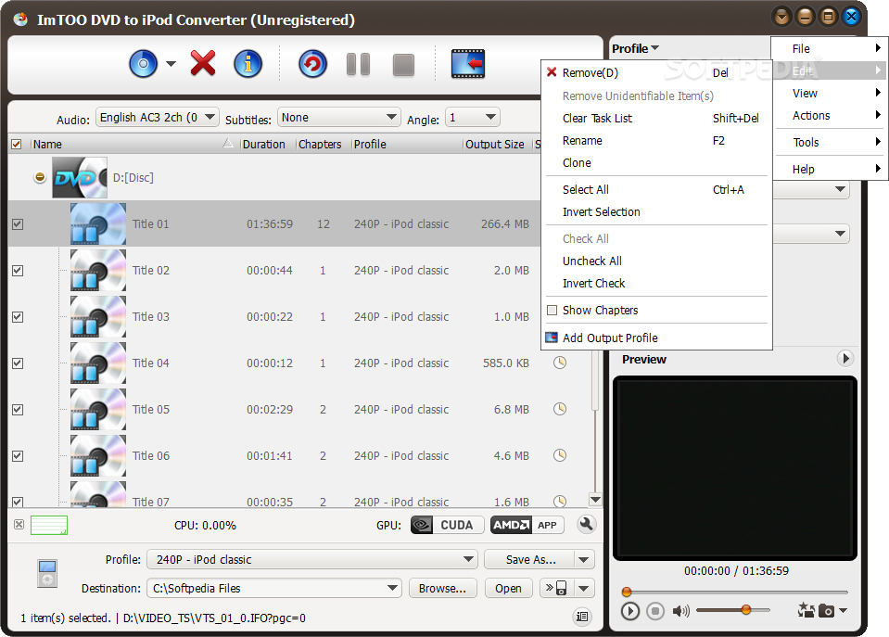Screen dimensions: 889x637
Task: Click the small X icon beside CPU graph
Action: [x=19, y=525]
